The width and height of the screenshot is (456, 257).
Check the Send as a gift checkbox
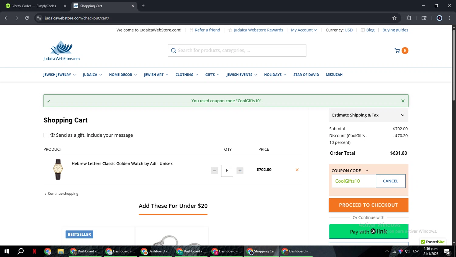tap(46, 135)
